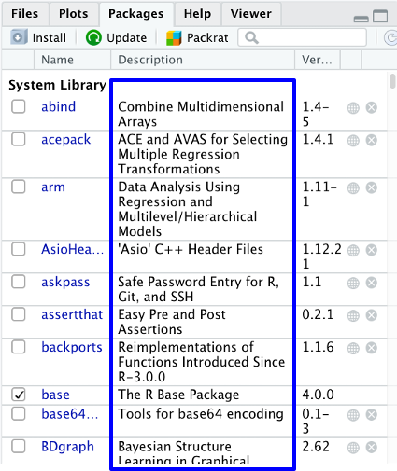The height and width of the screenshot is (471, 397).
Task: Switch to the Files tab
Action: pyautogui.click(x=25, y=14)
